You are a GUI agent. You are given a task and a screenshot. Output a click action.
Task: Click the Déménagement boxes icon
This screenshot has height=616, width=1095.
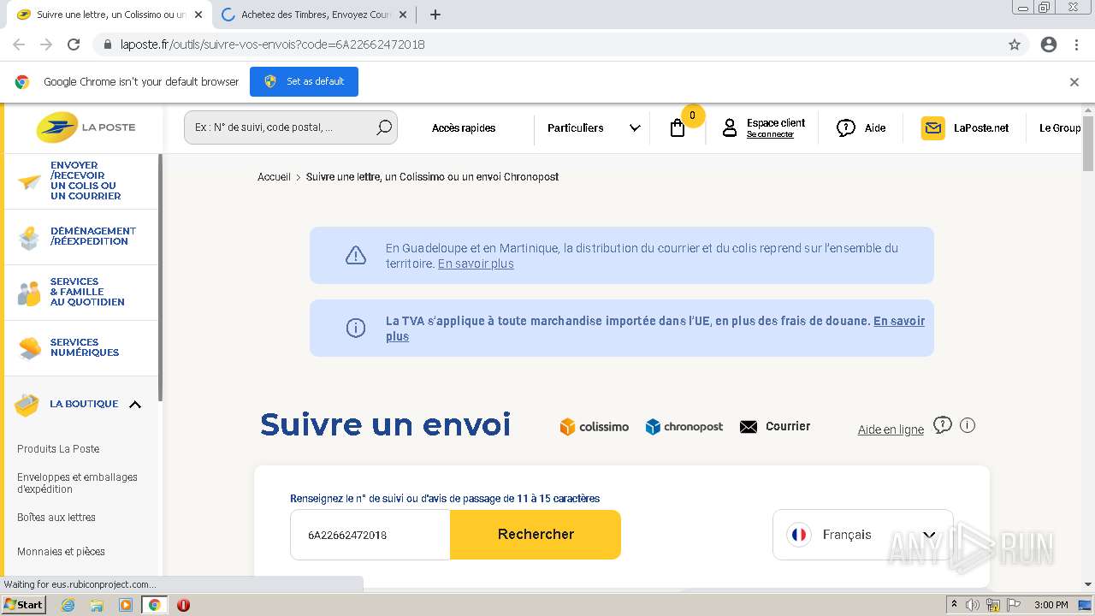click(x=29, y=237)
